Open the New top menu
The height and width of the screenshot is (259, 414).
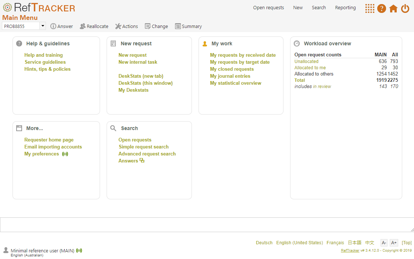pos(298,8)
